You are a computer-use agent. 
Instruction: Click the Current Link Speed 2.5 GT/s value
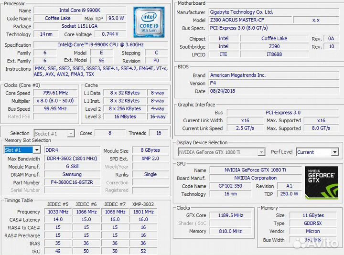pyautogui.click(x=245, y=128)
